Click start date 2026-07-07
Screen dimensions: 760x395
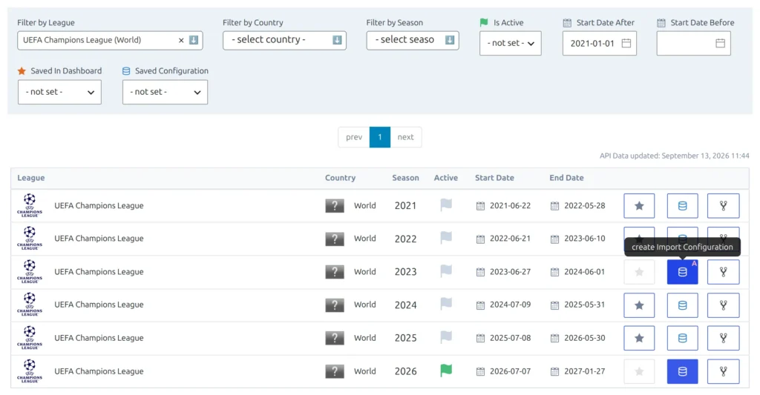click(x=510, y=371)
